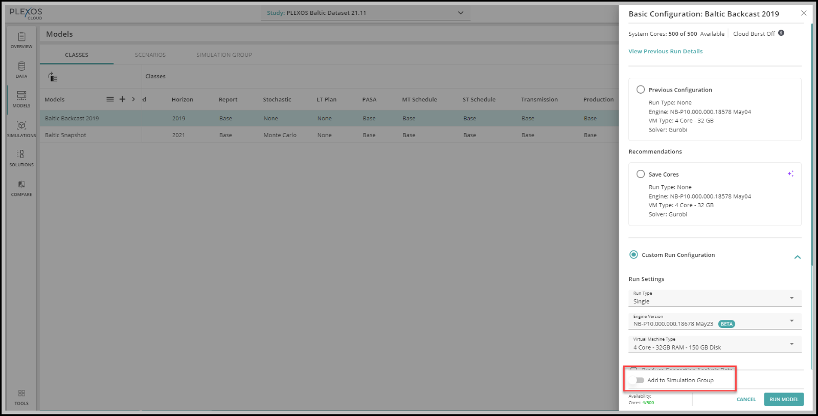Viewport: 818px width, 416px height.
Task: Open the Run Type dropdown
Action: [715, 298]
